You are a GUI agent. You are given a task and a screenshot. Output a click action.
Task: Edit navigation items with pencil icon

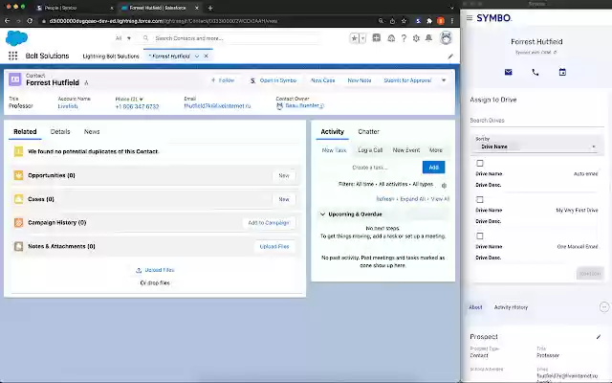pyautogui.click(x=450, y=56)
